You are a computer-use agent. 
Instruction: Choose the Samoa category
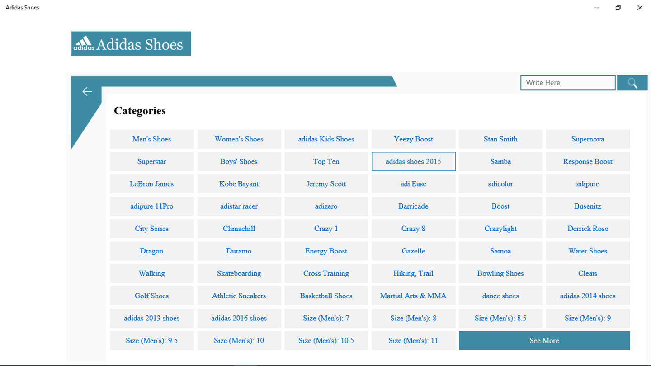(x=501, y=251)
